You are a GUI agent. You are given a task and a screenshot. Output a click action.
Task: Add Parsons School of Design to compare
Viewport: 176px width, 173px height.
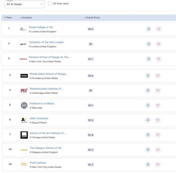tap(149, 59)
